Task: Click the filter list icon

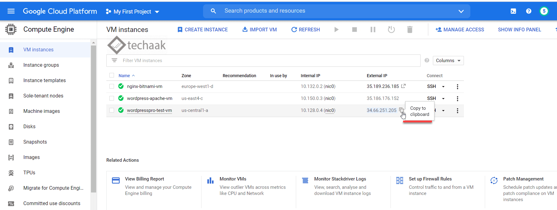Action: coord(114,60)
